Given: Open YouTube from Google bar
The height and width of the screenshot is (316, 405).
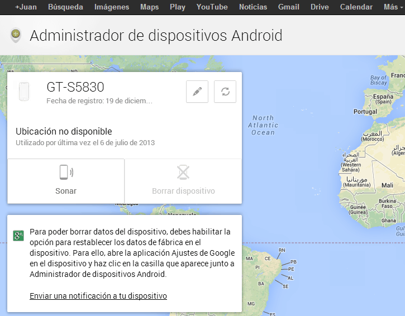Looking at the screenshot, I should point(212,7).
